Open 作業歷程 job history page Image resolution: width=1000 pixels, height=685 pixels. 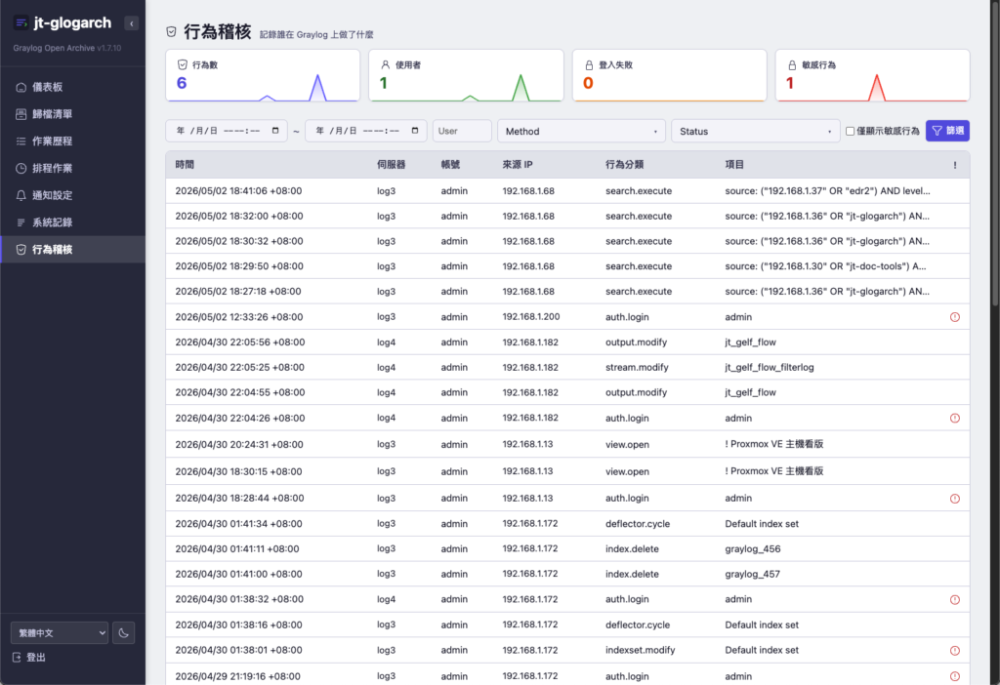tap(72, 141)
